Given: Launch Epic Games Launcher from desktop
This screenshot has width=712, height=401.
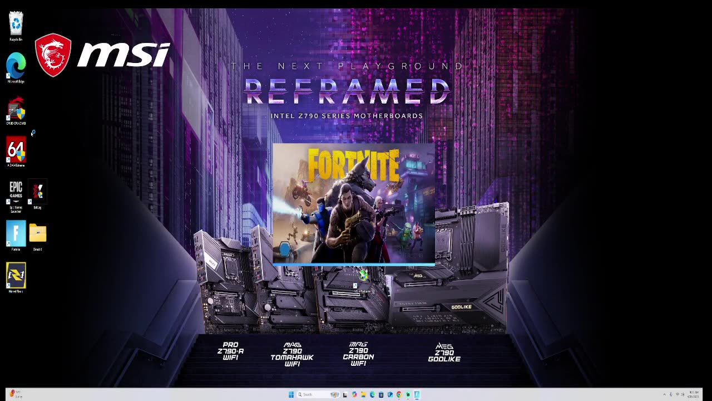Looking at the screenshot, I should (16, 195).
